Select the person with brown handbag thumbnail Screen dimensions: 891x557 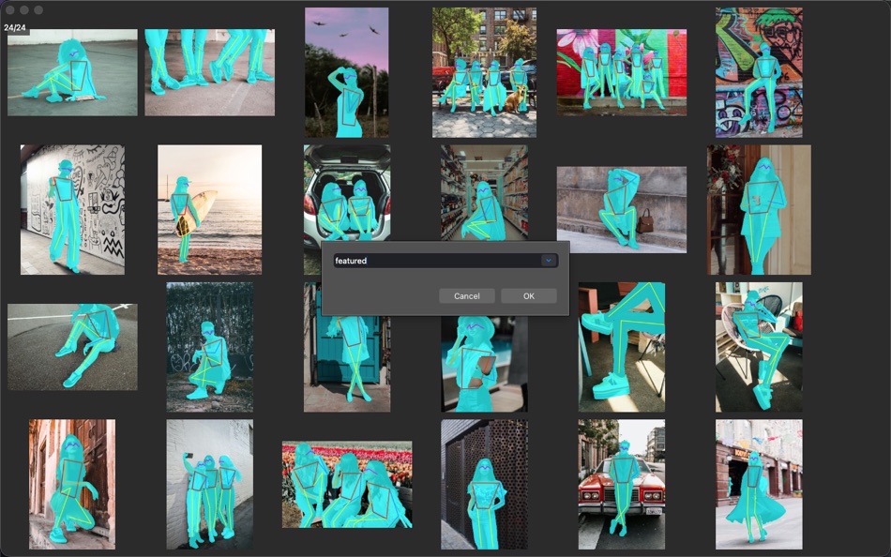coord(622,210)
